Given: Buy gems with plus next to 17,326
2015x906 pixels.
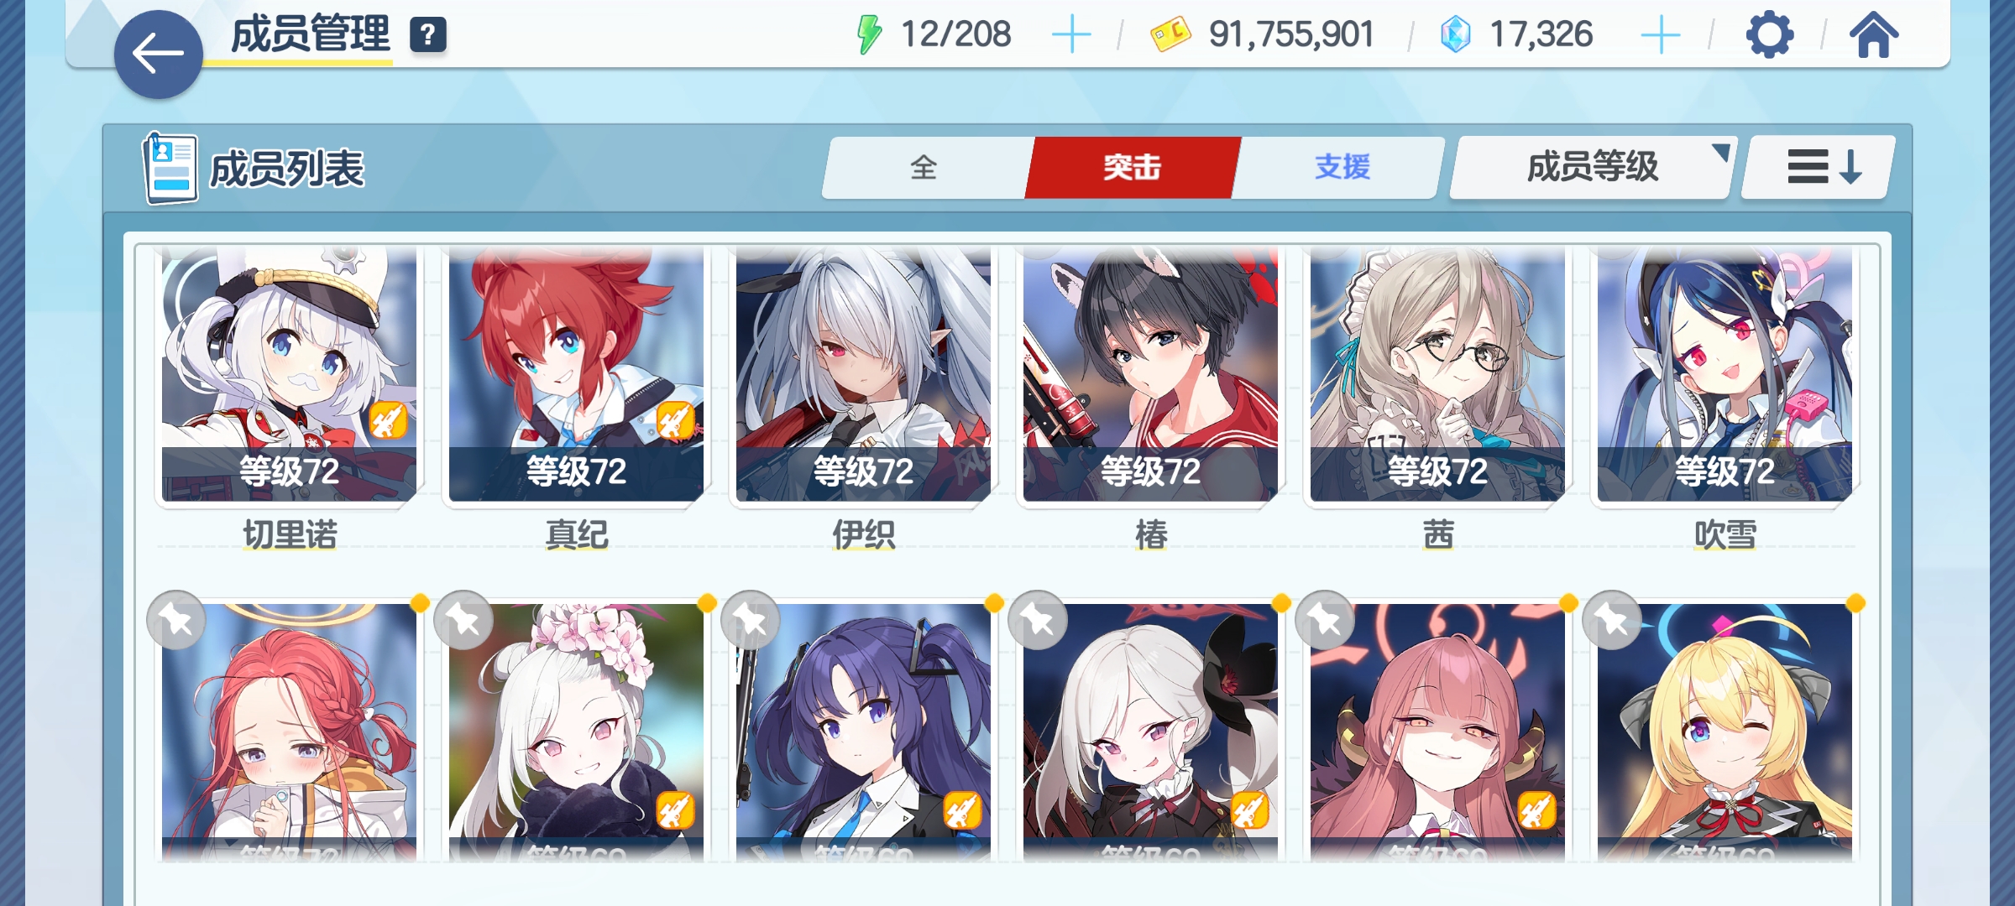Looking at the screenshot, I should (x=1660, y=35).
